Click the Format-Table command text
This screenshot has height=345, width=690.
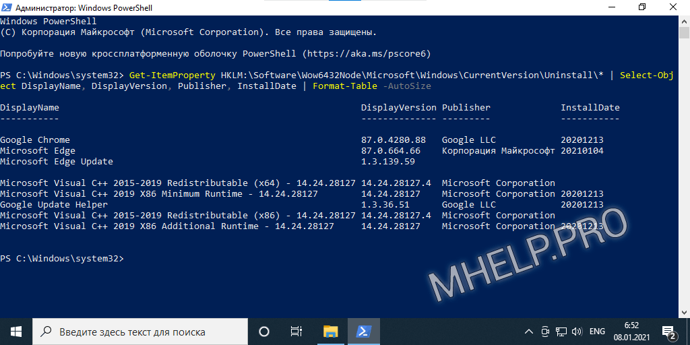click(x=345, y=86)
